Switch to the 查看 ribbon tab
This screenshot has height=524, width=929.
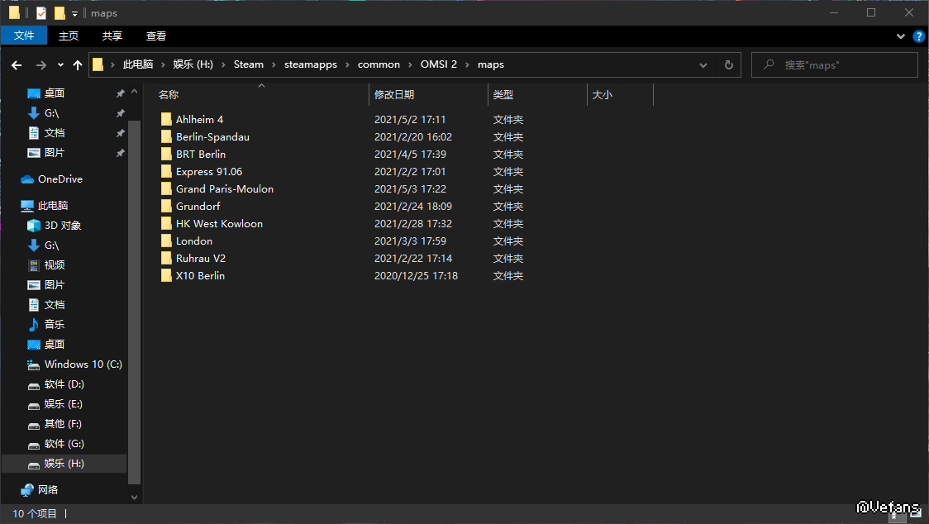pos(155,36)
